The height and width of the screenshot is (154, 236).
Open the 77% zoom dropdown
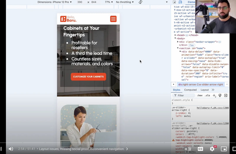click(109, 2)
